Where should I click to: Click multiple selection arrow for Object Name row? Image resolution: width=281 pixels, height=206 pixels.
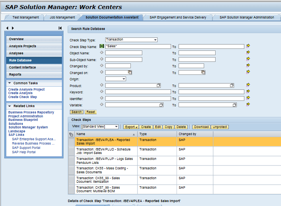[248, 52]
